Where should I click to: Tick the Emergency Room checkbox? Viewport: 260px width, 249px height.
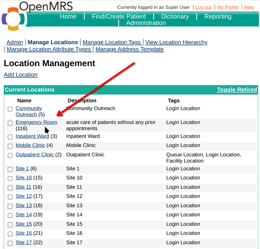pos(10,123)
